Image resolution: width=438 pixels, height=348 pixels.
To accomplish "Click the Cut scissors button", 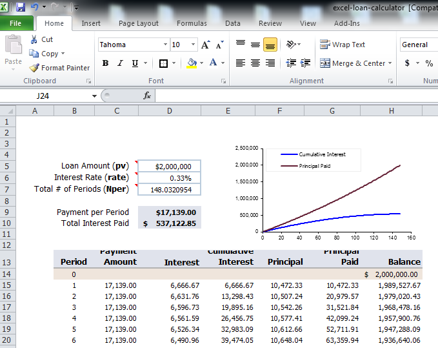I will click(x=41, y=39).
